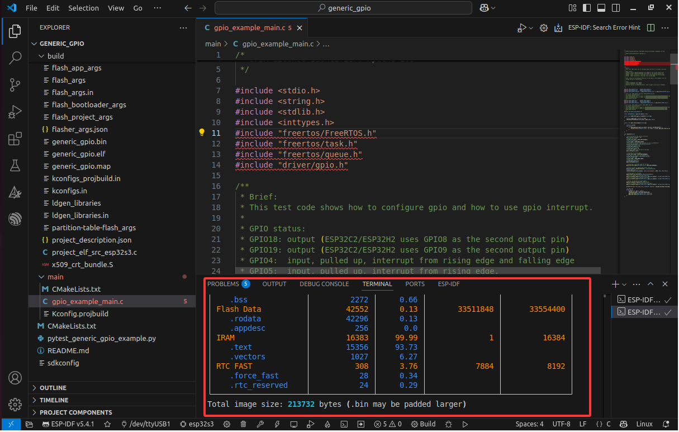Start ESP-IDF flame build-flash-monitor action
This screenshot has height=432, width=679.
point(327,424)
